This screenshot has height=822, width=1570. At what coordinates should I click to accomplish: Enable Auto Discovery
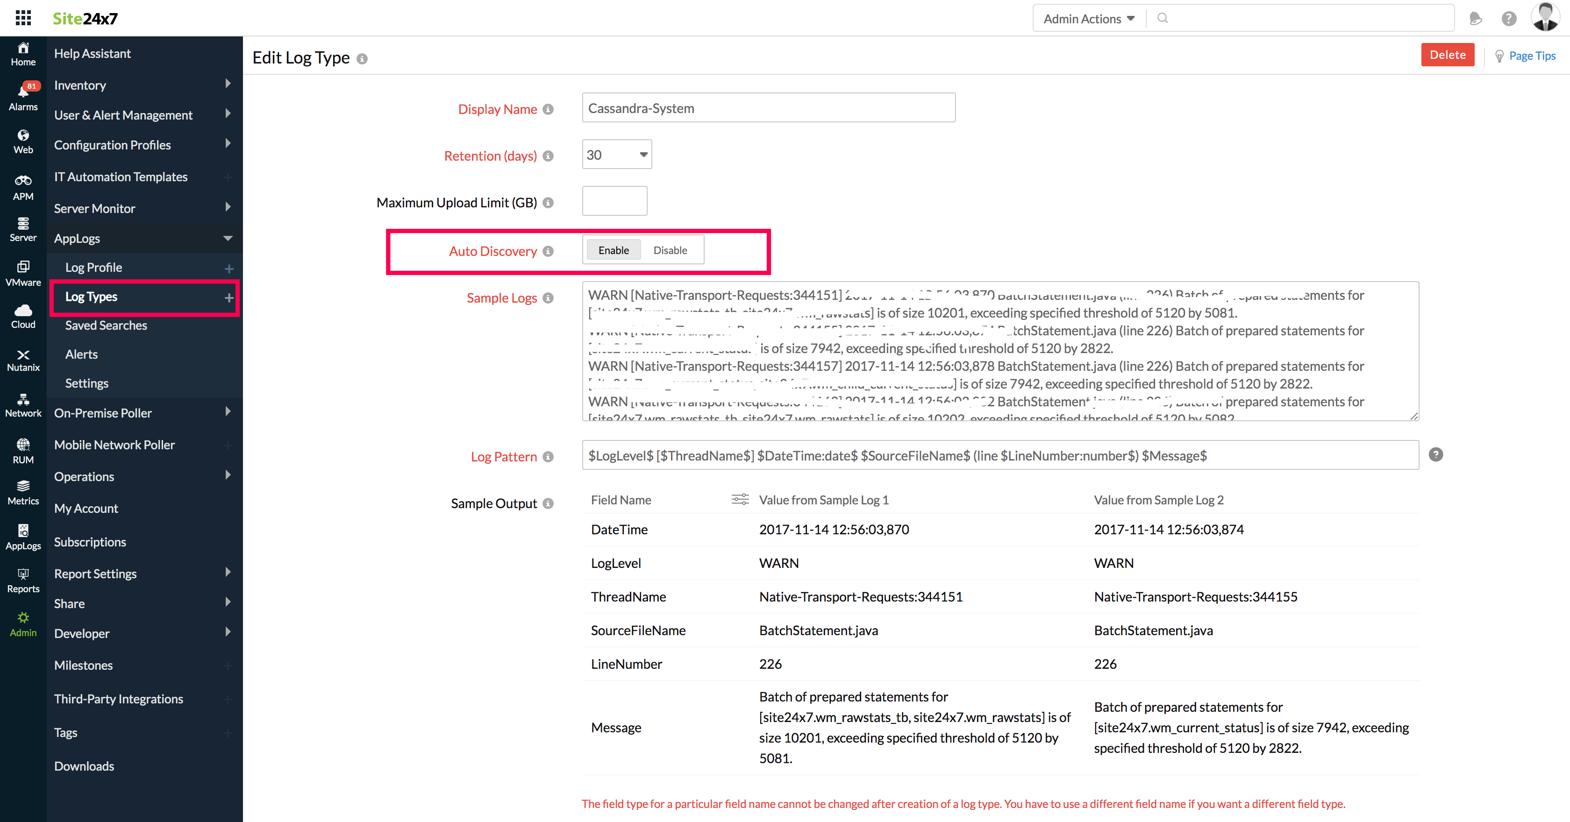613,250
